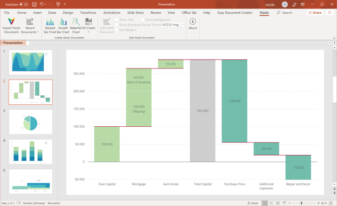The width and height of the screenshot is (337, 206).
Task: Insert a Waterfall Chart
Action: (x=76, y=26)
